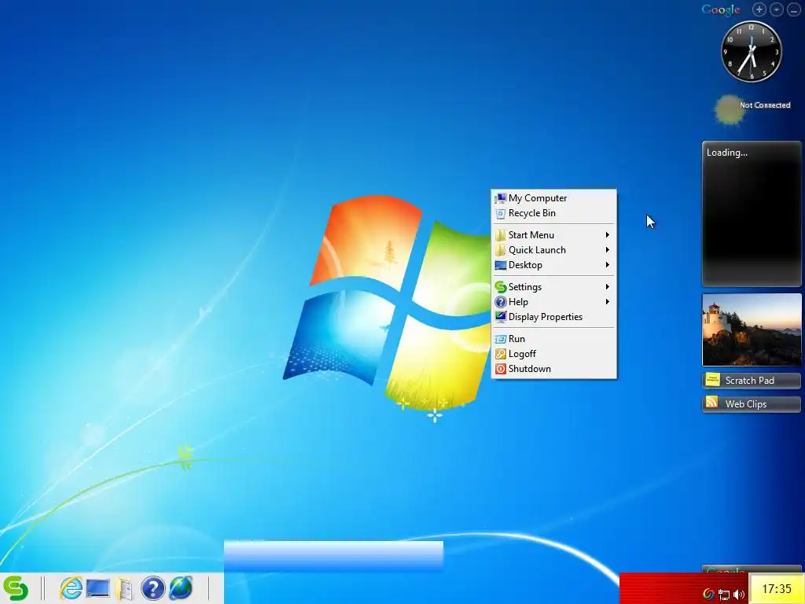Choose Display Properties in the menu
Screen dimensions: 805x604
554,317
